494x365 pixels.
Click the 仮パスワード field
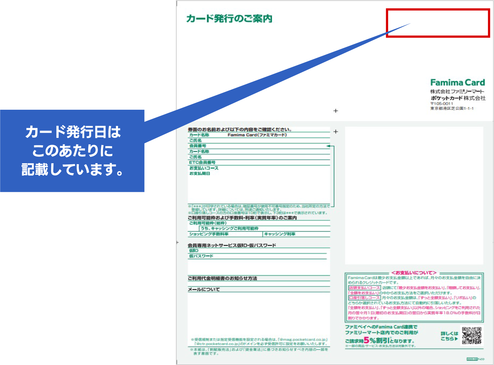point(257,256)
